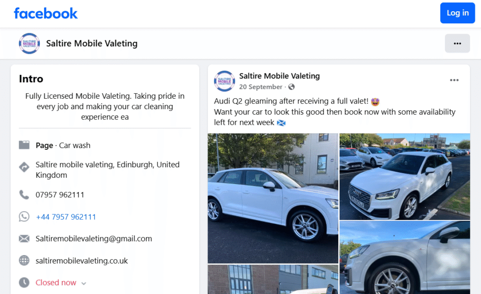Open the side-view white Audi photo
481x294 pixels.
coord(272,198)
